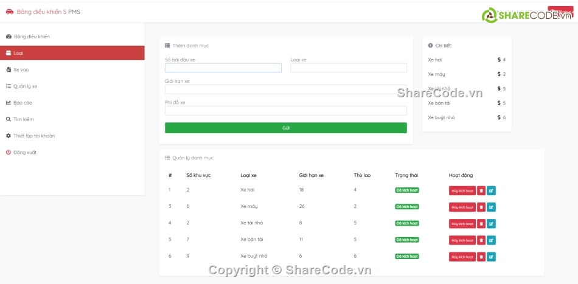Image resolution: width=578 pixels, height=284 pixels.
Task: Click the Quản lý xe list icon
Action: click(9, 86)
